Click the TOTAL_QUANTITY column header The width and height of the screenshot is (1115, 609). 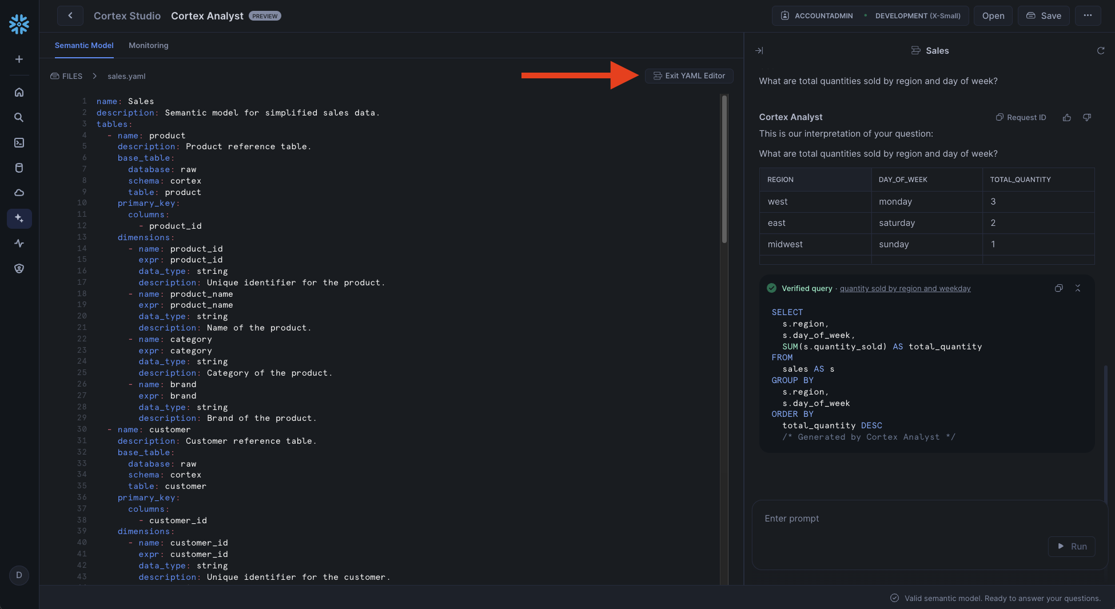coord(1038,180)
